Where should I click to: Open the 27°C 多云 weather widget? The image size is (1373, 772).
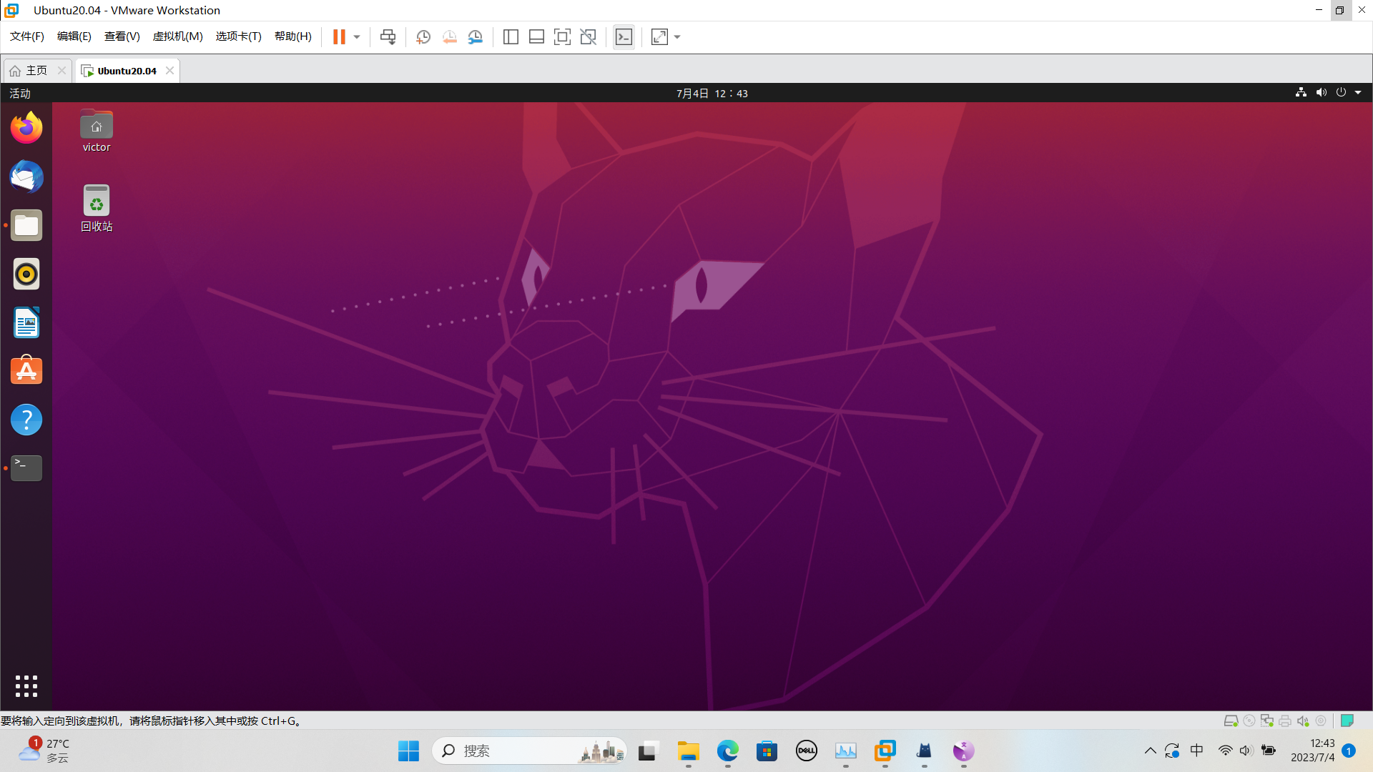click(x=44, y=751)
